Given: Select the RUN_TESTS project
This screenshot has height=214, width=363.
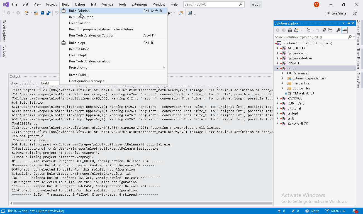Looking at the screenshot, I should pos(296,103).
